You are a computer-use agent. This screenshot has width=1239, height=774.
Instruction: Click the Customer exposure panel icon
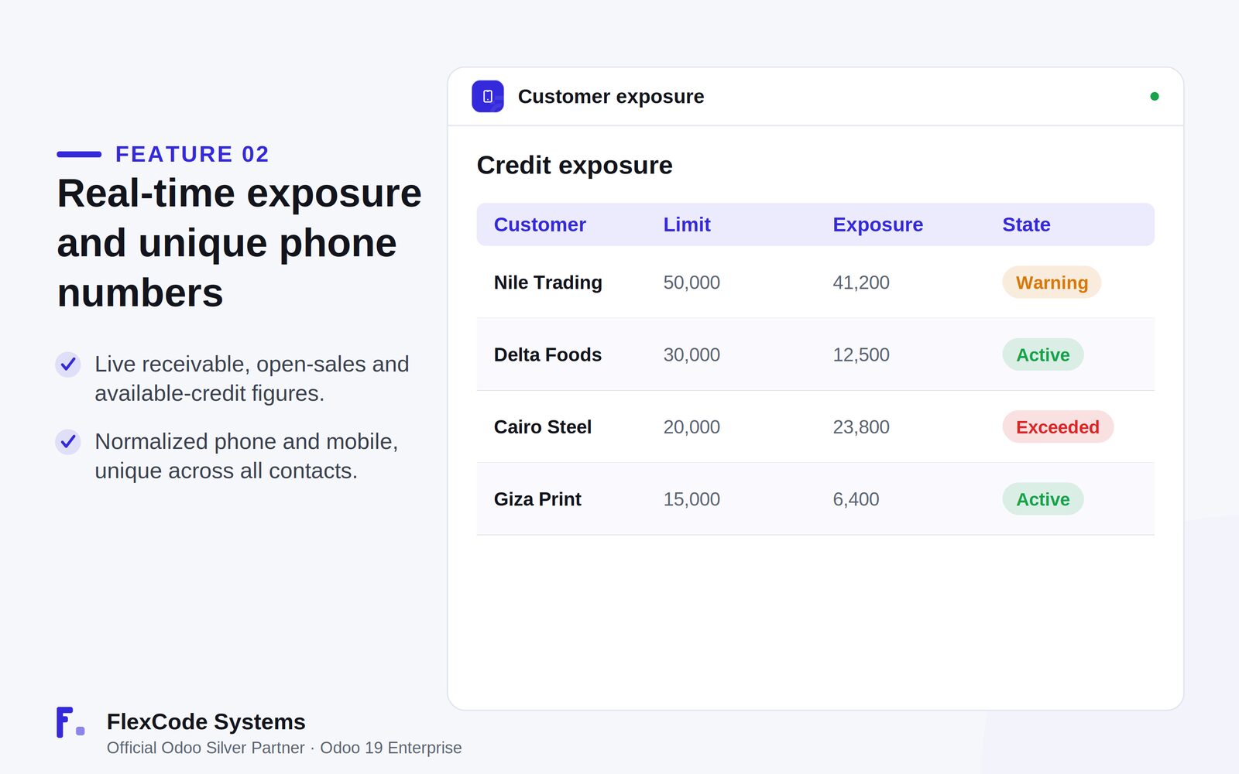pyautogui.click(x=488, y=97)
